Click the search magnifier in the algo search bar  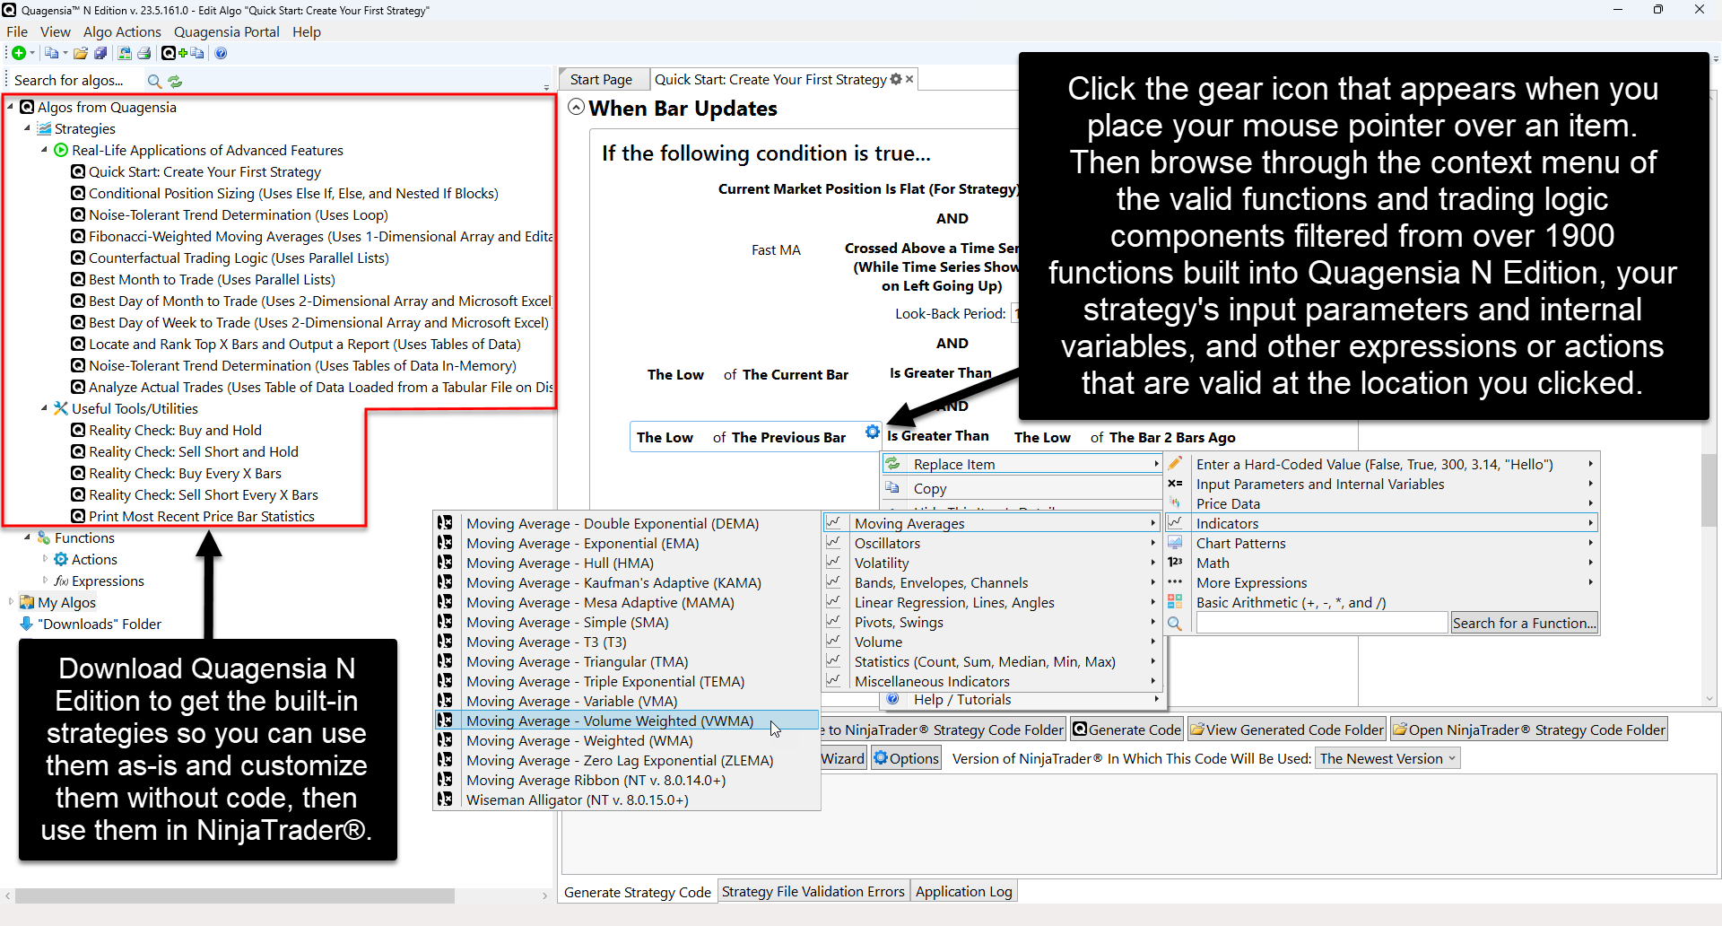pos(153,81)
